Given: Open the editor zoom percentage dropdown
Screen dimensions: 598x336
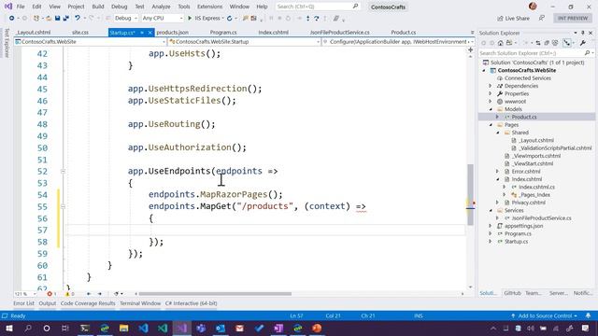Looking at the screenshot, I should 25,294.
